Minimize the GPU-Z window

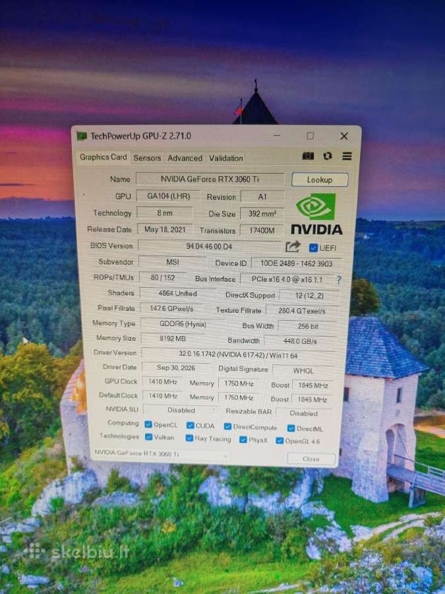277,135
